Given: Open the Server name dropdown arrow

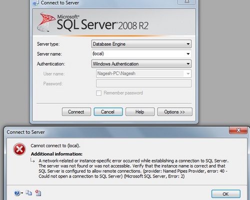Looking at the screenshot, I should click(x=188, y=54).
